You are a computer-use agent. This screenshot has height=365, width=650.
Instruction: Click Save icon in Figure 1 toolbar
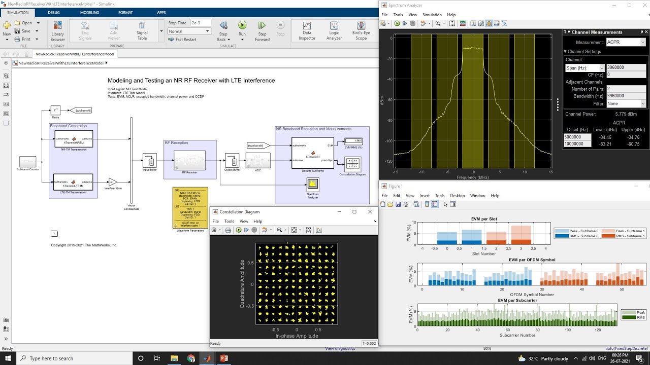398,204
